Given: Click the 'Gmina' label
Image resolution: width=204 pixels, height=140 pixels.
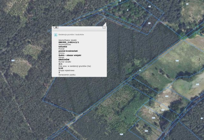Looking at the screenshot, I should pos(62,53).
